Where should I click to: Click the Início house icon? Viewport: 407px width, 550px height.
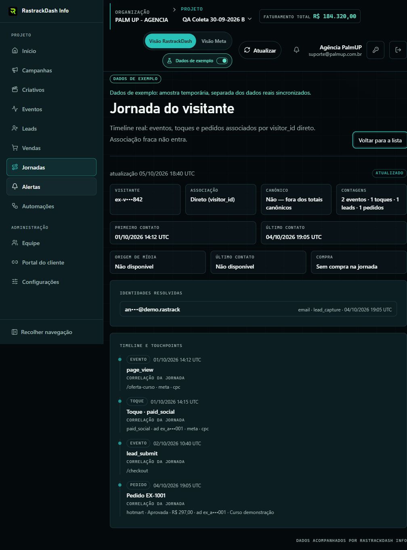click(15, 51)
